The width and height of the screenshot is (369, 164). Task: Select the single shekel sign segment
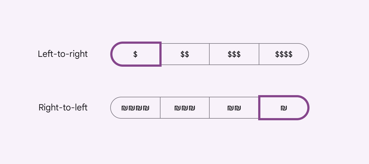pos(284,108)
